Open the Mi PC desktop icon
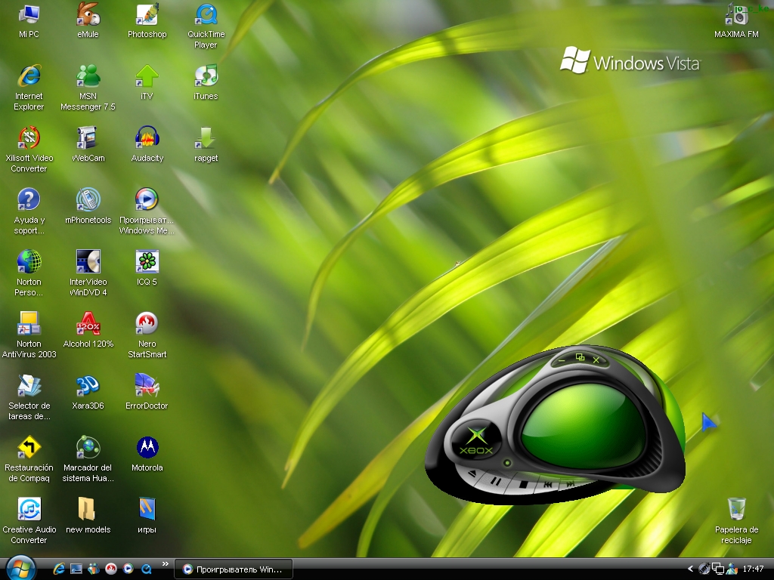This screenshot has height=580, width=774. 29,15
